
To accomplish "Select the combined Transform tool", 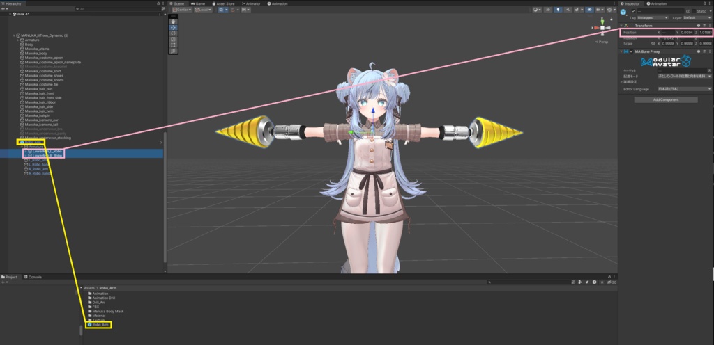I will pyautogui.click(x=173, y=51).
